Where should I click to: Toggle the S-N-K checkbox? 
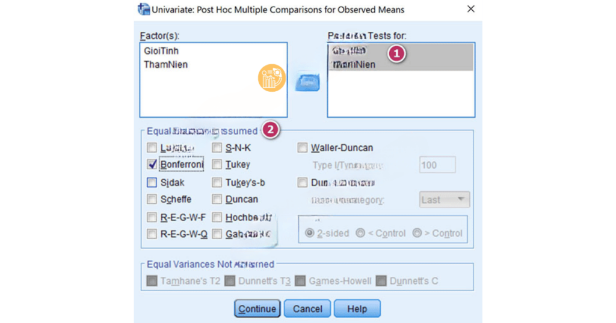217,148
